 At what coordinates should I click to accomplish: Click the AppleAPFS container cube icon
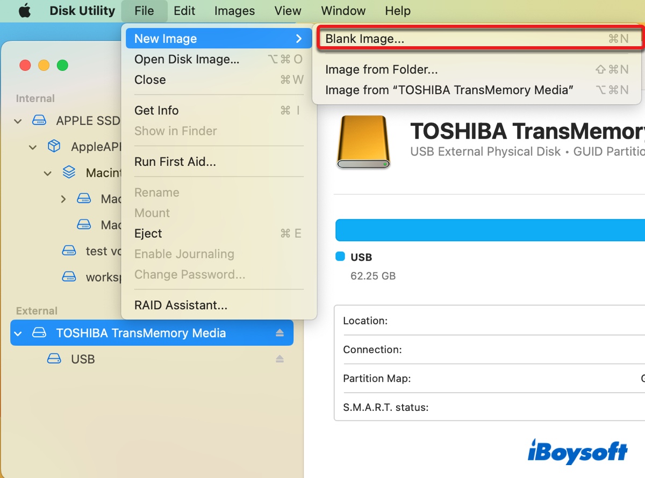(x=54, y=147)
